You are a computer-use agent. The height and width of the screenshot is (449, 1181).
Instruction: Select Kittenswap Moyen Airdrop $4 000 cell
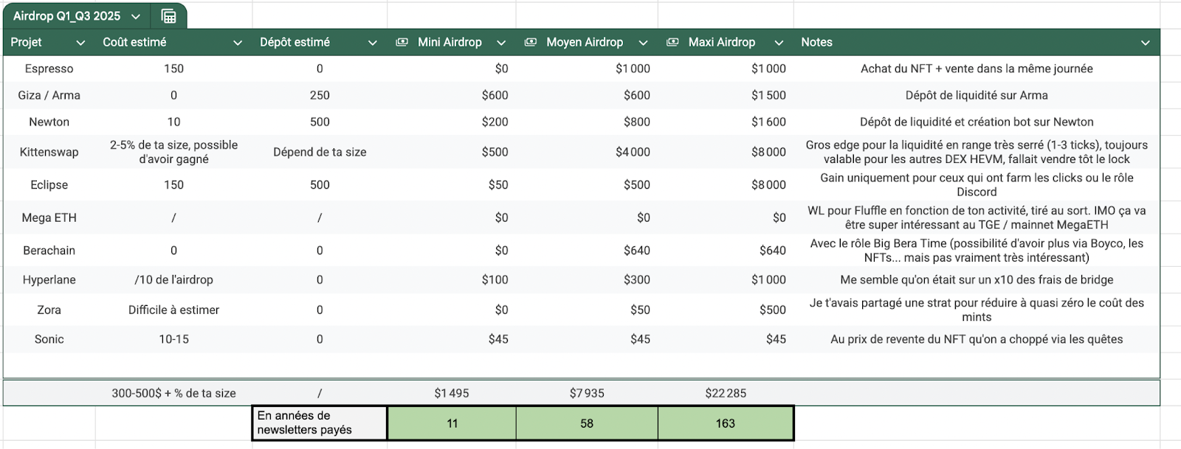point(587,152)
